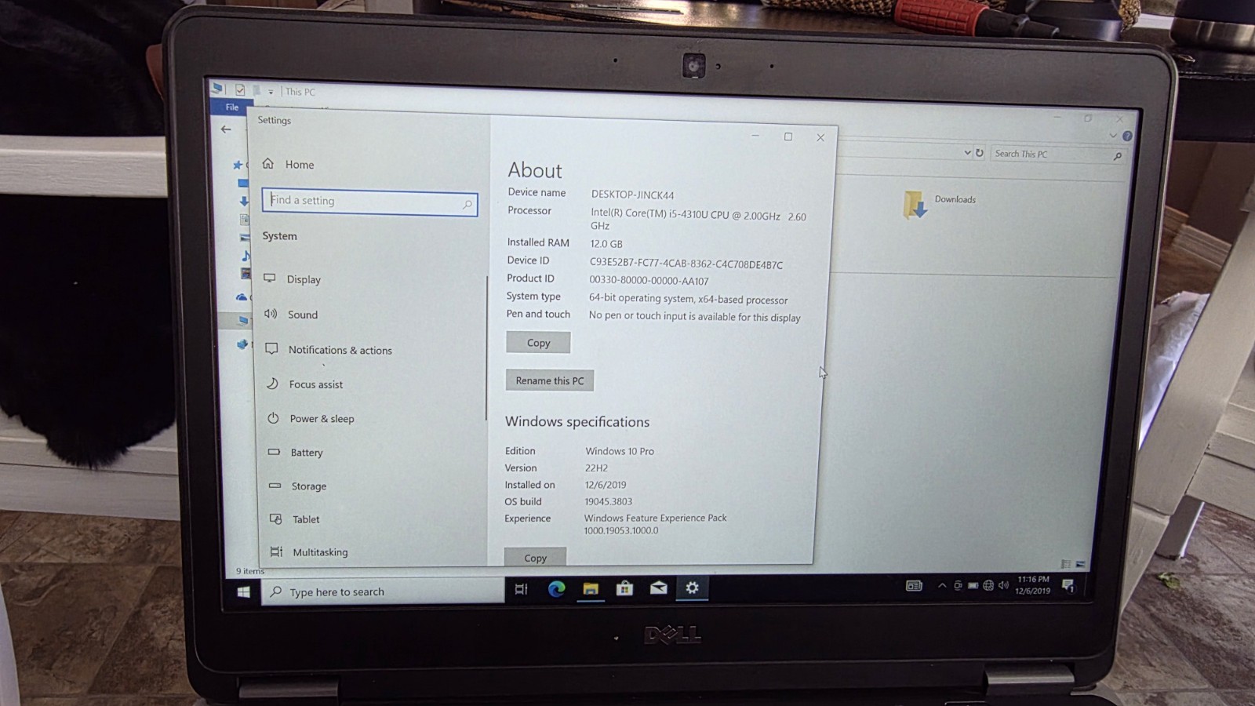Select the version value 22H2
This screenshot has height=706, width=1255.
coord(596,468)
